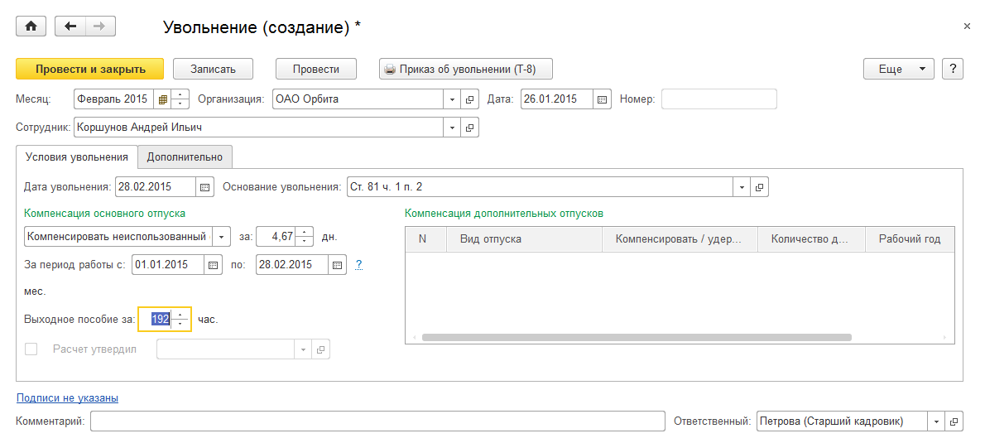985x443 pixels.
Task: Open the Подписи не указаны link
Action: (67, 398)
